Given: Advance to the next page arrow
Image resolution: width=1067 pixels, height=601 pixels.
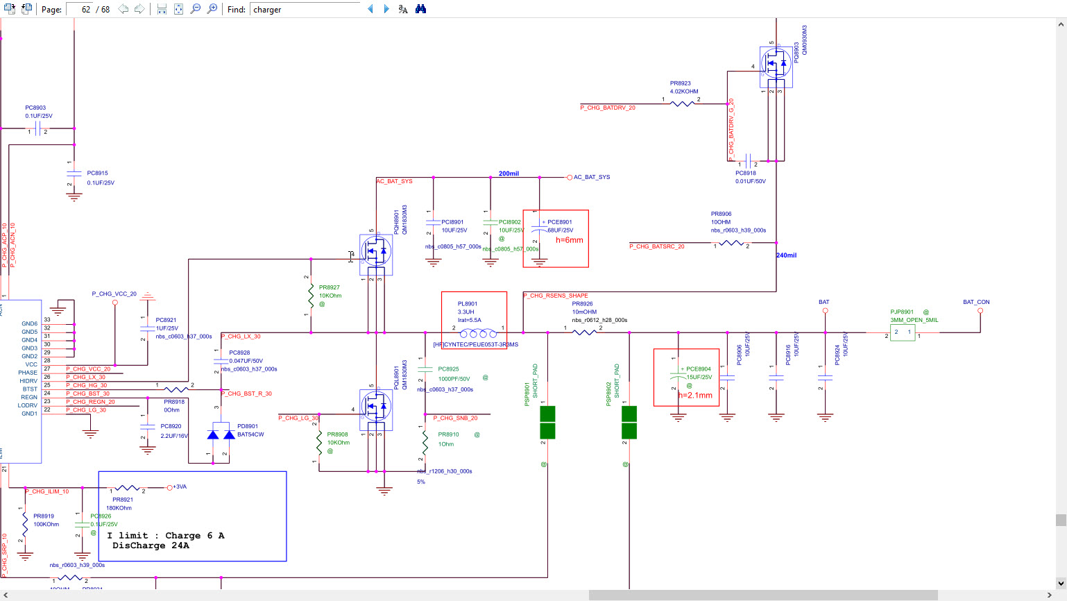Looking at the screenshot, I should (139, 9).
